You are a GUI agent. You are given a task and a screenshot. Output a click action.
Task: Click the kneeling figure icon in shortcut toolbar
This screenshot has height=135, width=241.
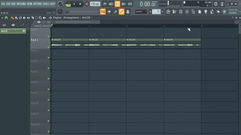click(212, 12)
